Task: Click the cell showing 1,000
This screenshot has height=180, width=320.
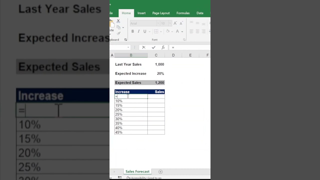Action: (156, 64)
